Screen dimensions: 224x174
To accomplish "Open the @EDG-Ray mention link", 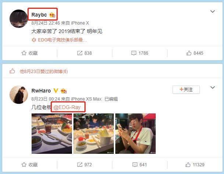I will pos(67,107).
